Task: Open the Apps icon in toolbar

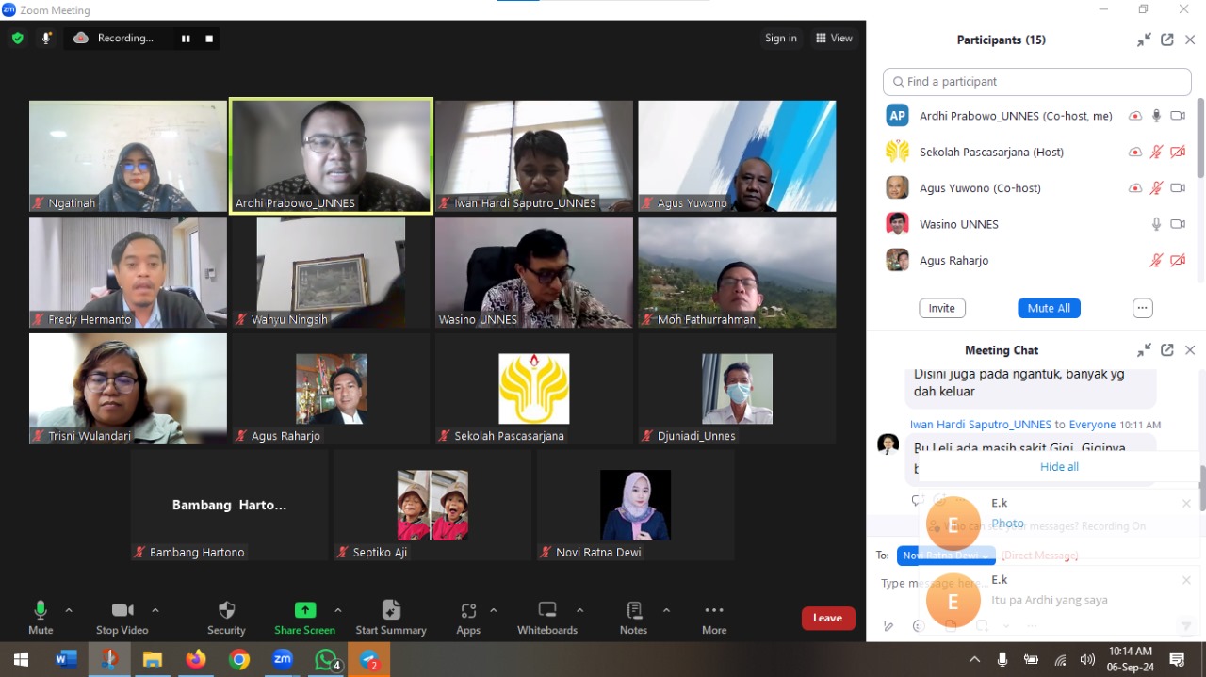Action: coord(468,610)
